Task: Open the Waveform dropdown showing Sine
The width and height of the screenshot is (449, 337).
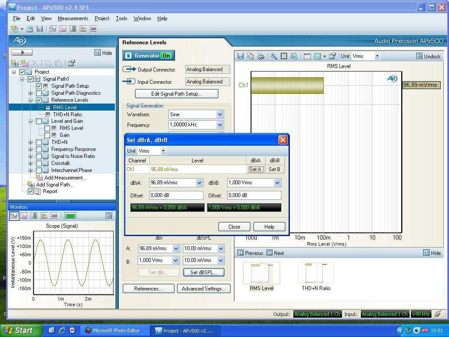Action: pyautogui.click(x=220, y=115)
